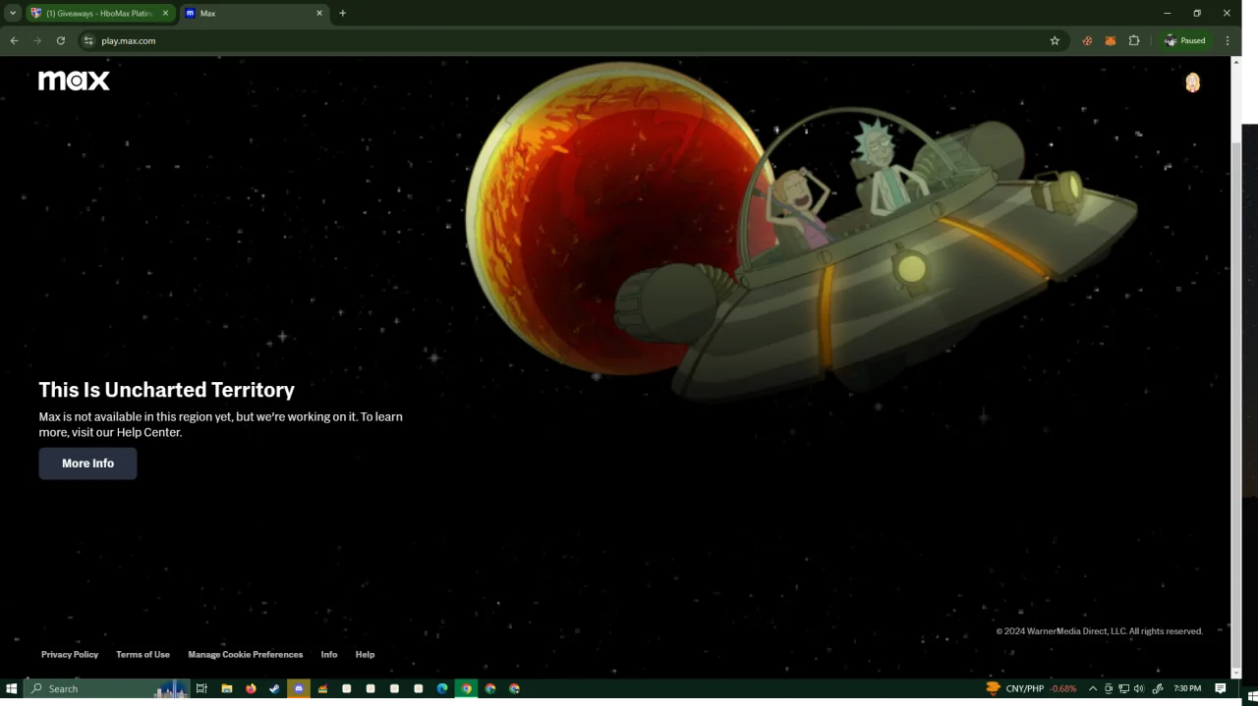Viewport: 1258px width, 706px height.
Task: Go back to the previous page
Action: coord(14,41)
